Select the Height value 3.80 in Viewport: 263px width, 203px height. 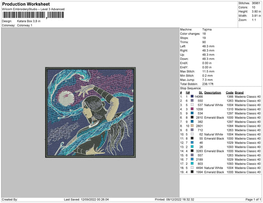click(x=256, y=11)
